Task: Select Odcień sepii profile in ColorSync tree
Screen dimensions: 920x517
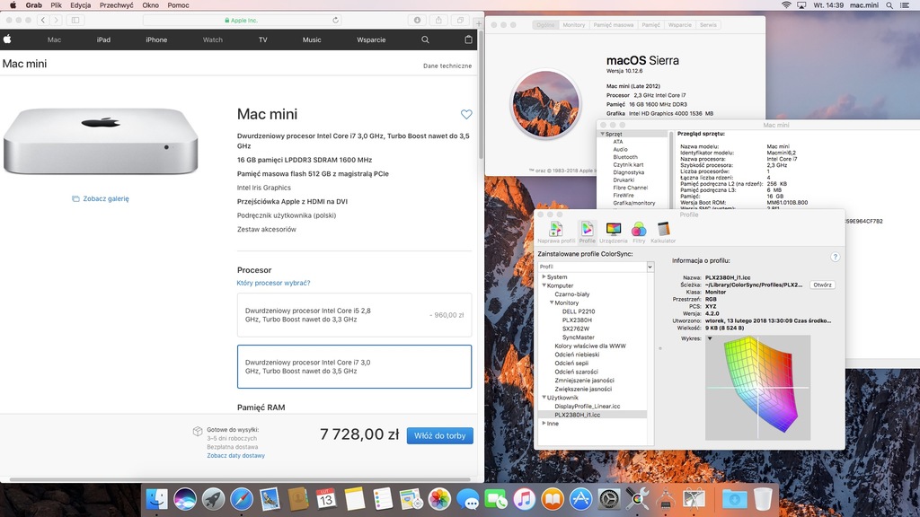Action: tap(572, 363)
